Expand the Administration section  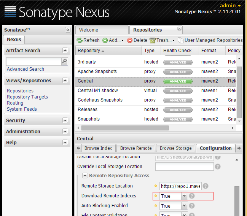(x=65, y=131)
